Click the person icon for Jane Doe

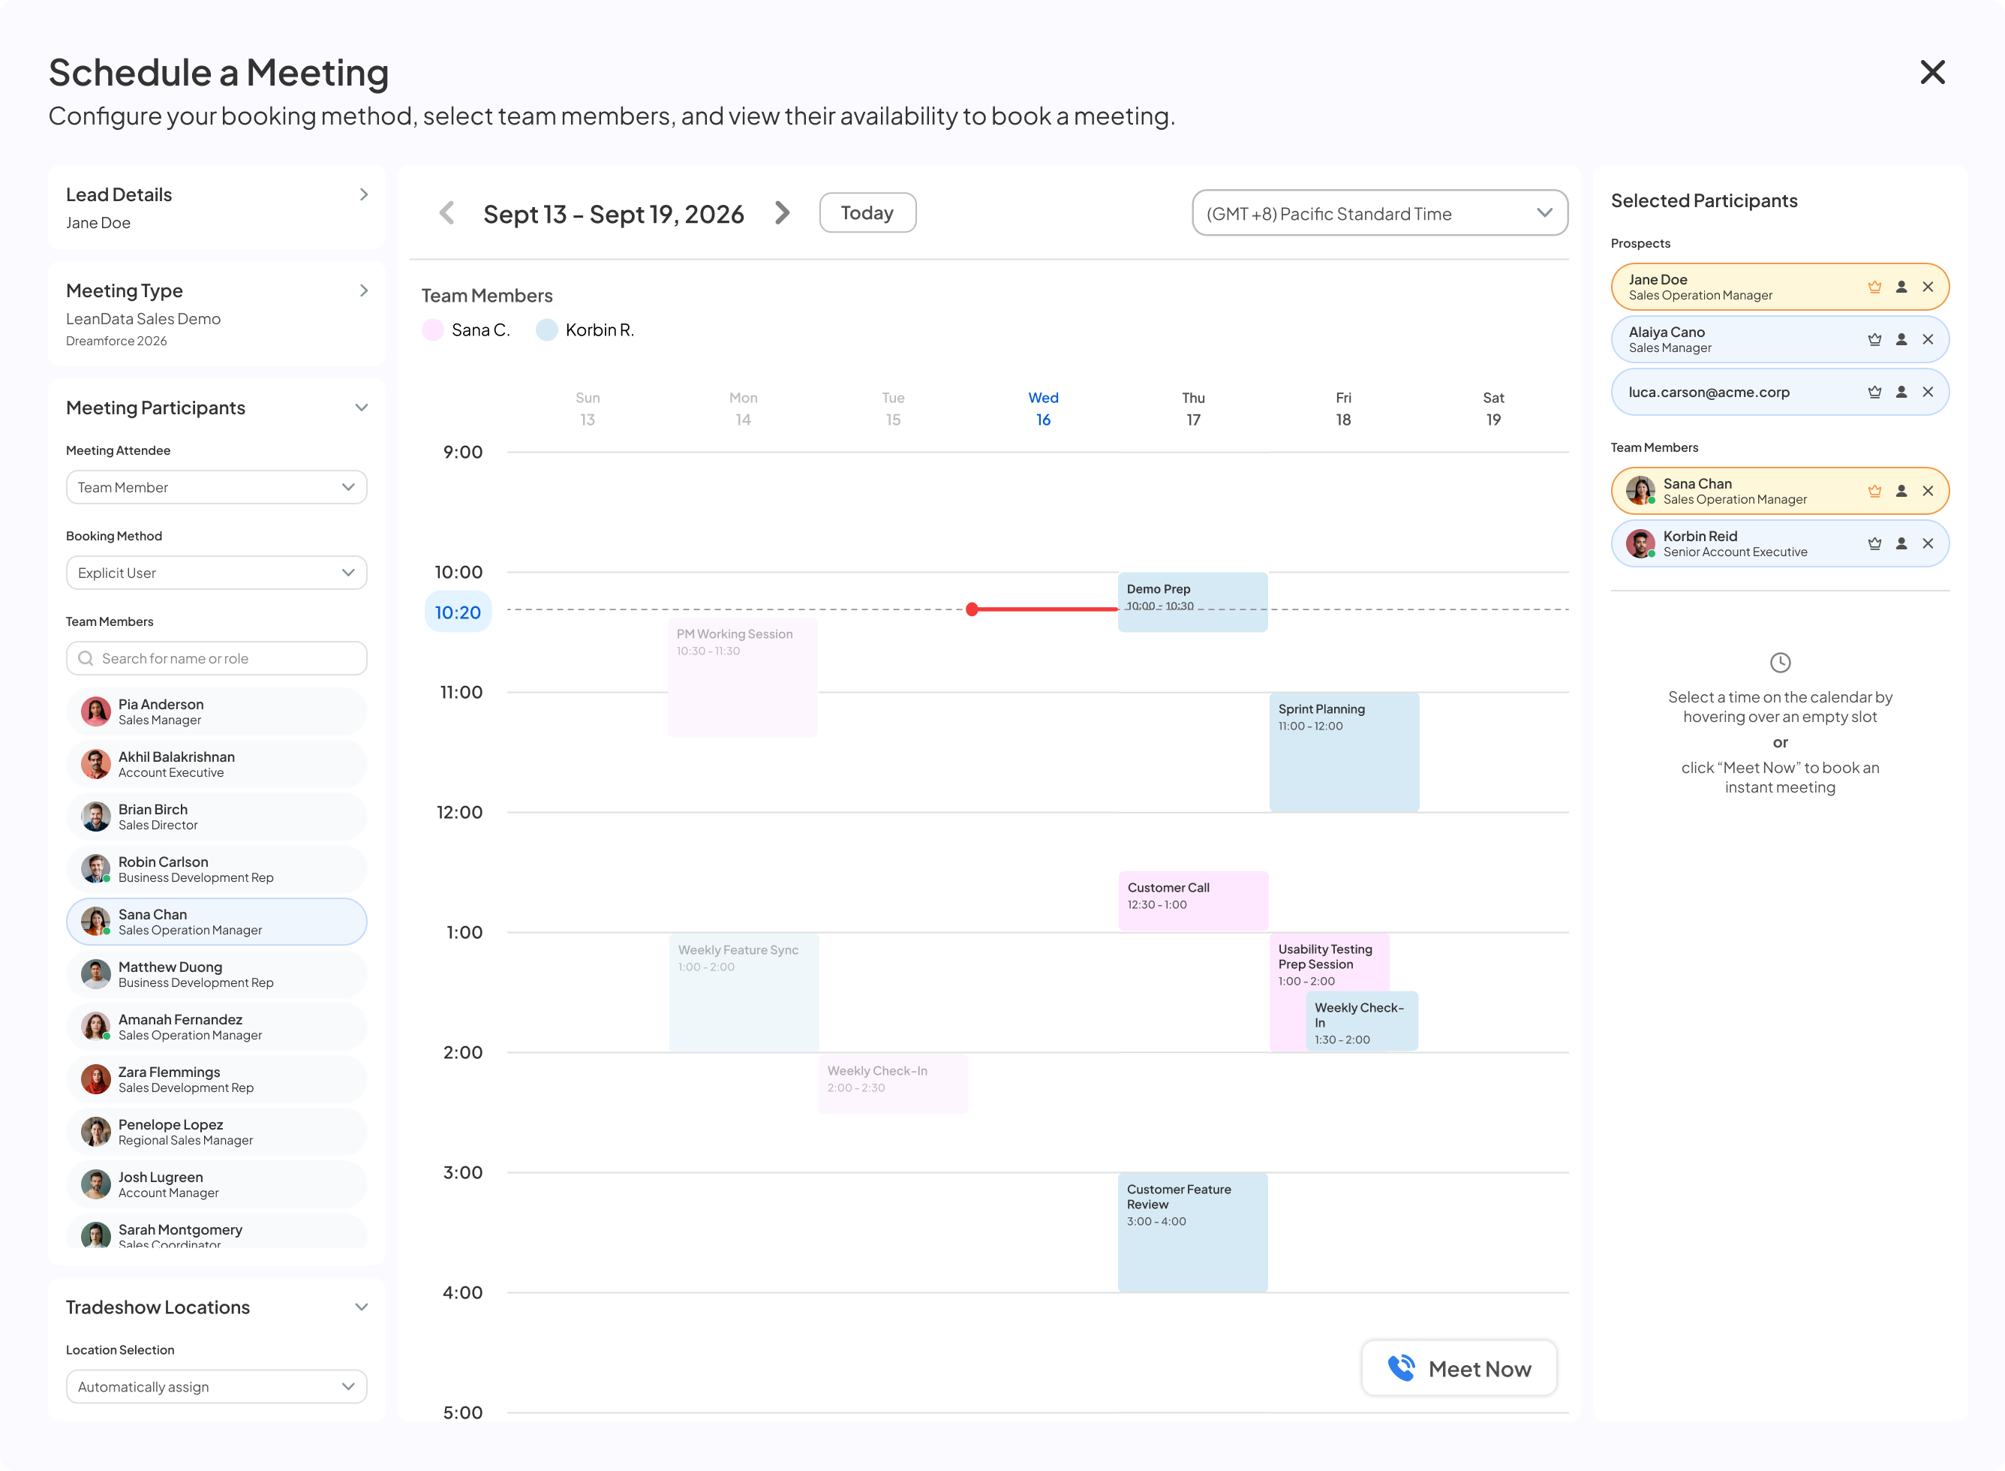point(1901,287)
